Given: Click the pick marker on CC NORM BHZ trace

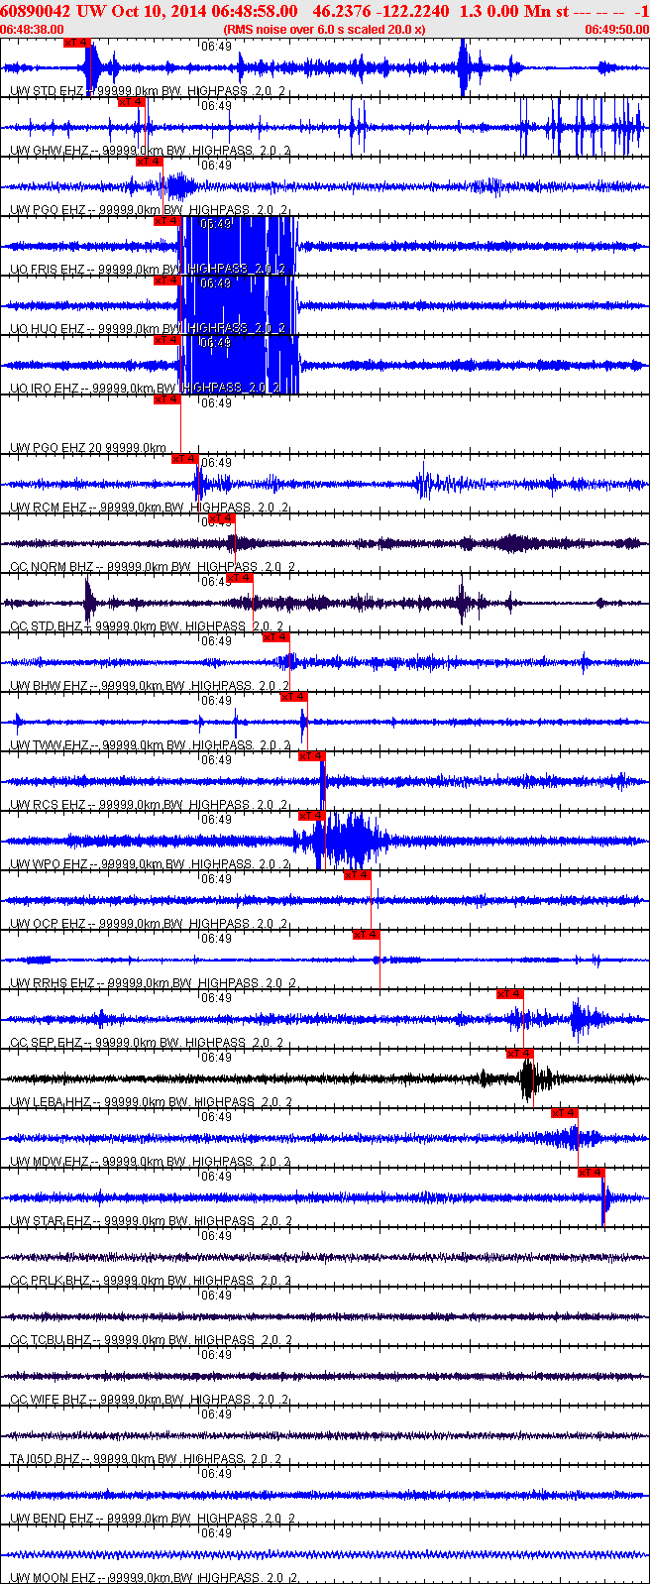Looking at the screenshot, I should (x=221, y=518).
